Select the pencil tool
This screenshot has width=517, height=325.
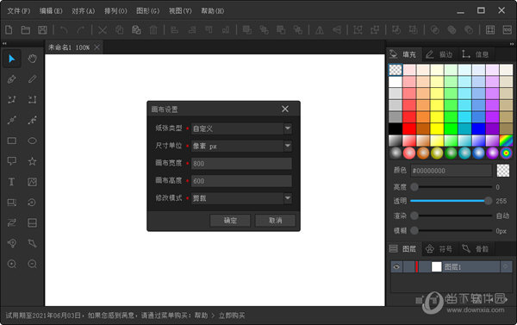click(32, 79)
